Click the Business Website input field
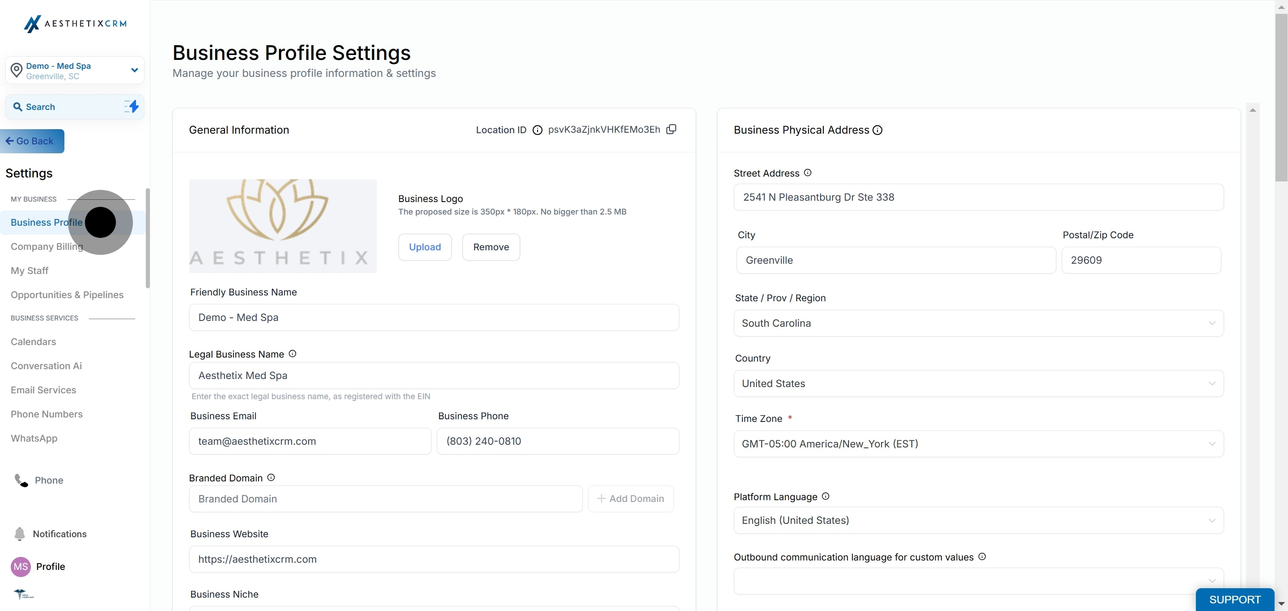Viewport: 1288px width, 611px height. (433, 559)
